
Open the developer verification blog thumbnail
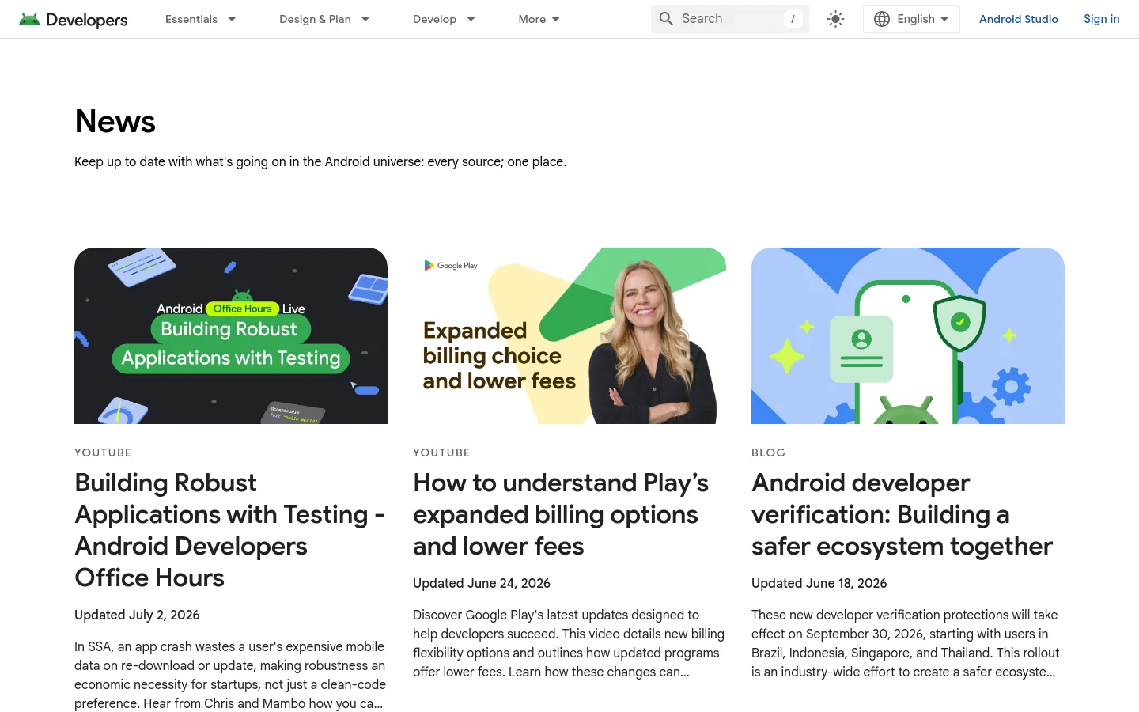pyautogui.click(x=908, y=335)
